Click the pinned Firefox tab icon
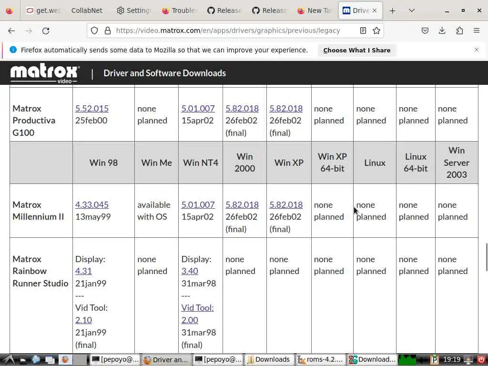The height and width of the screenshot is (366, 488). [10, 10]
